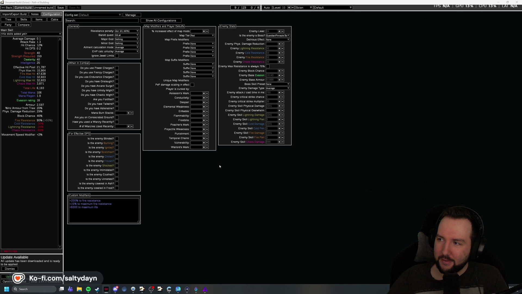This screenshot has height=294, width=522.
Task: Go to the Items tab
Action: (x=39, y=20)
